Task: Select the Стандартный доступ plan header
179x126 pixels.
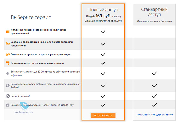Action: tap(154, 12)
